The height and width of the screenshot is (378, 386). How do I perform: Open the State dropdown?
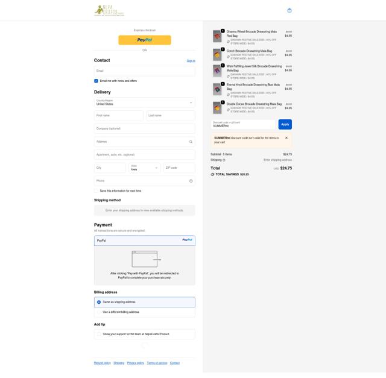145,168
